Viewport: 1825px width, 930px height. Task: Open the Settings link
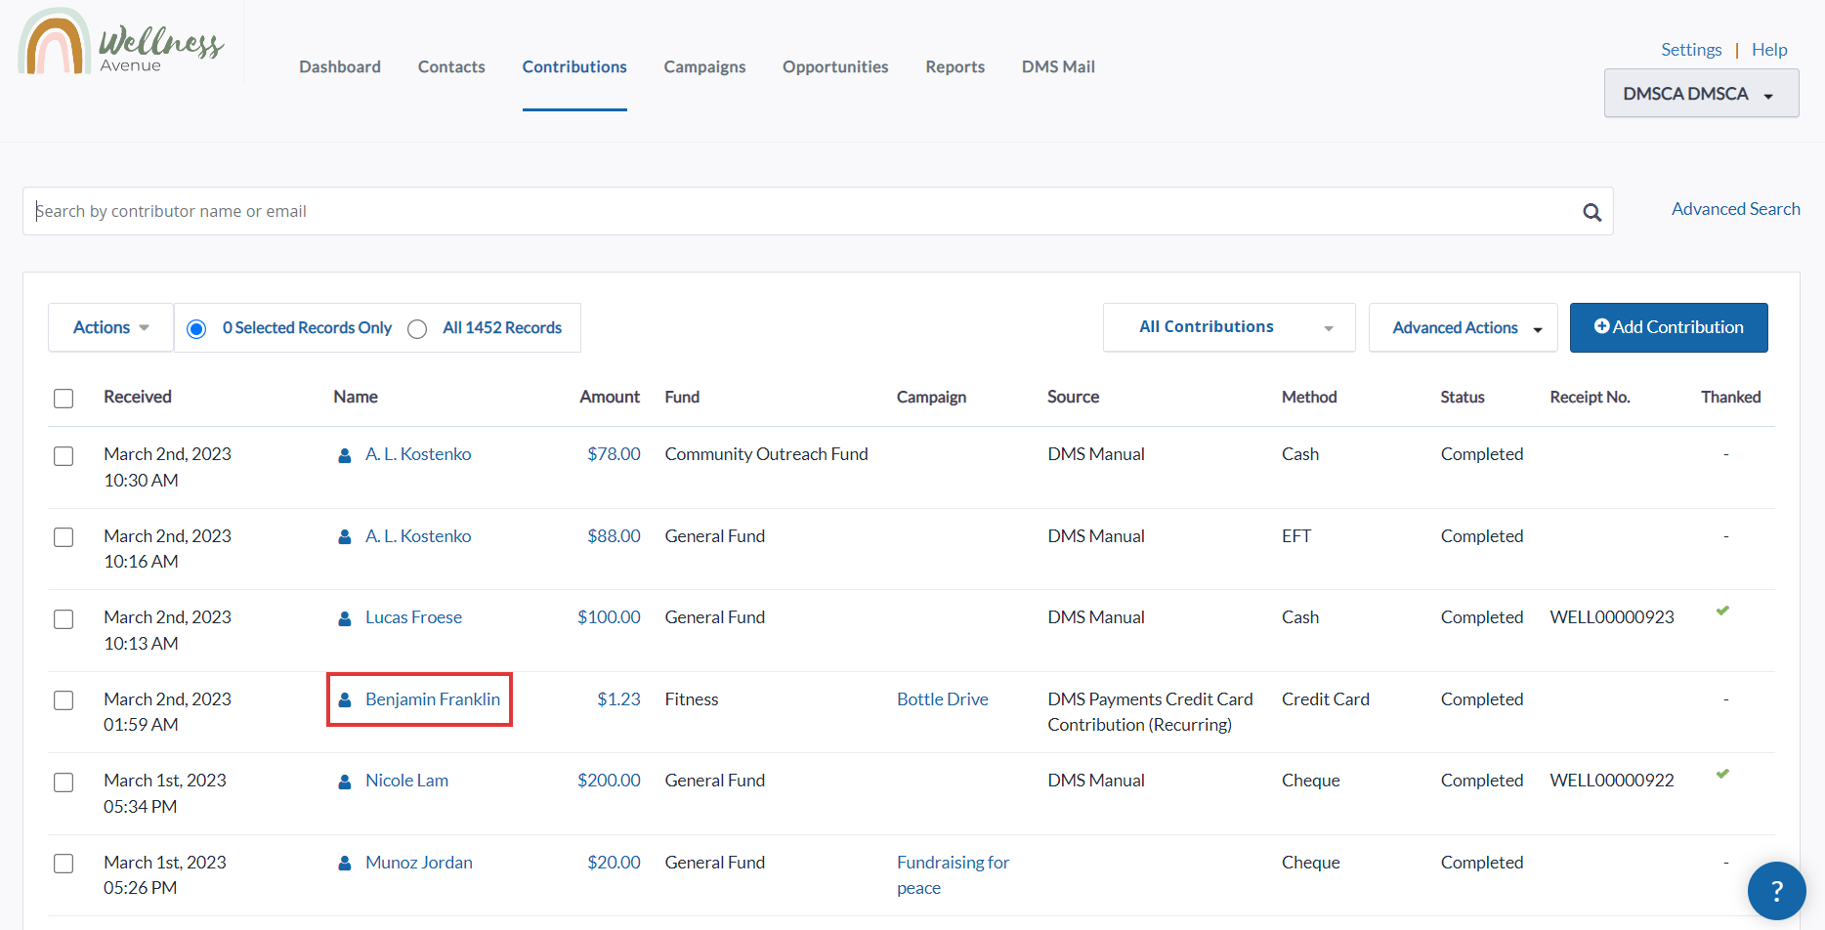[x=1691, y=50]
